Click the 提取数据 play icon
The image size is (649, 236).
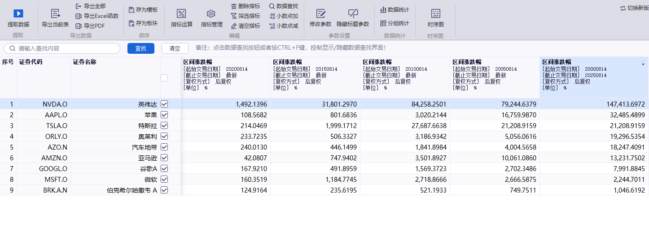[18, 13]
